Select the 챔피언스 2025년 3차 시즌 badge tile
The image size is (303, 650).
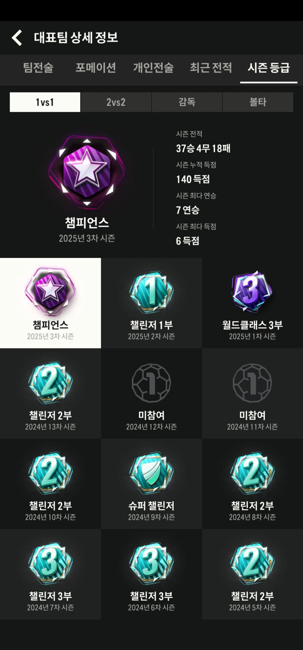50,303
